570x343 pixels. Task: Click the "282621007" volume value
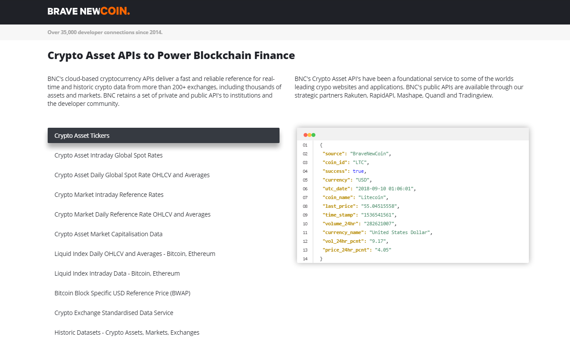(x=379, y=224)
